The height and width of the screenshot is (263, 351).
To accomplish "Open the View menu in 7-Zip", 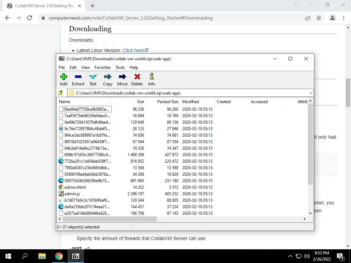I will (x=85, y=67).
